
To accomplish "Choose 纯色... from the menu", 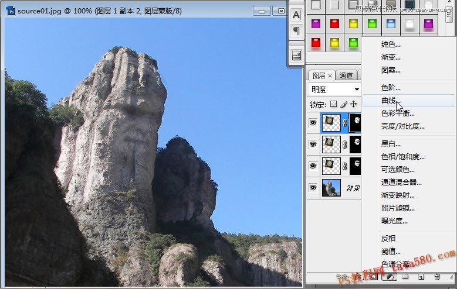I will (x=391, y=44).
